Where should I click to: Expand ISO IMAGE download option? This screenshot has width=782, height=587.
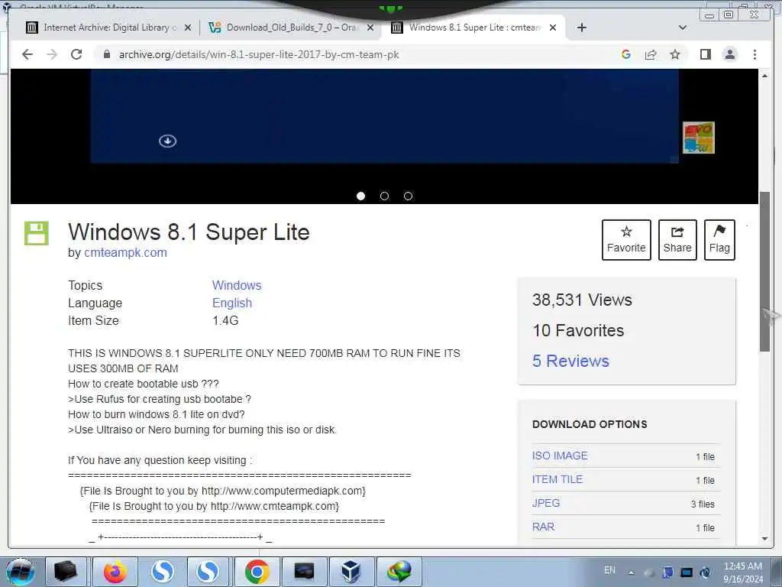[560, 456]
